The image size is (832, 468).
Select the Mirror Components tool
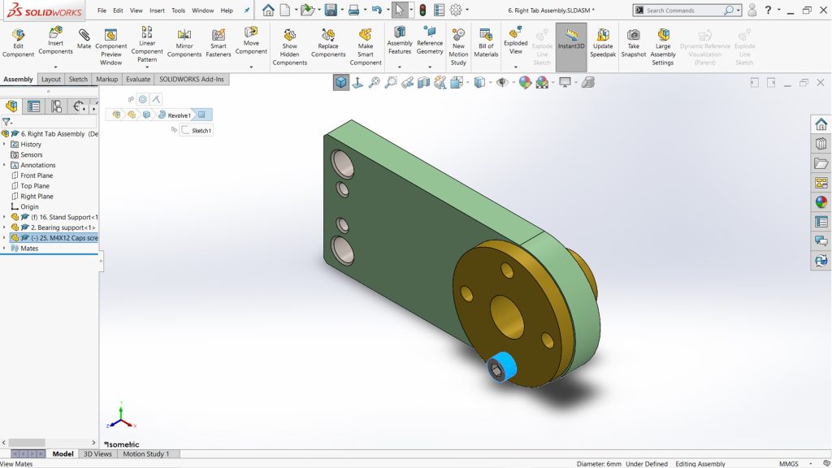pyautogui.click(x=184, y=44)
